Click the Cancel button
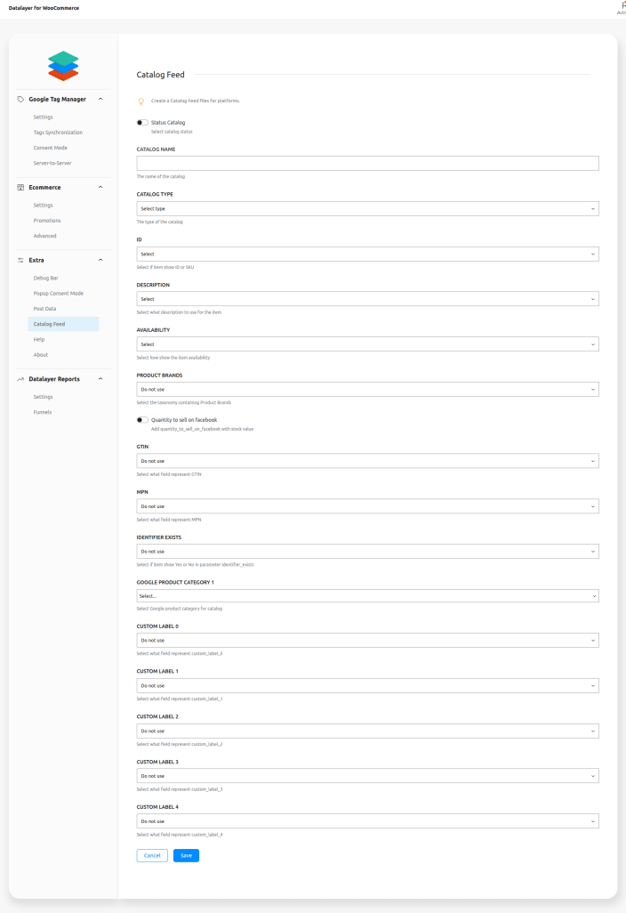626x913 pixels. click(x=152, y=855)
